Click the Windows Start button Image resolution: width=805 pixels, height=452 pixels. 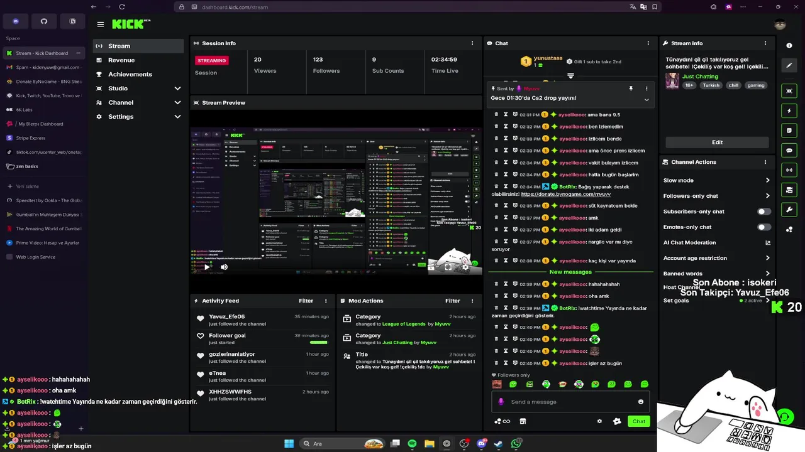(289, 444)
